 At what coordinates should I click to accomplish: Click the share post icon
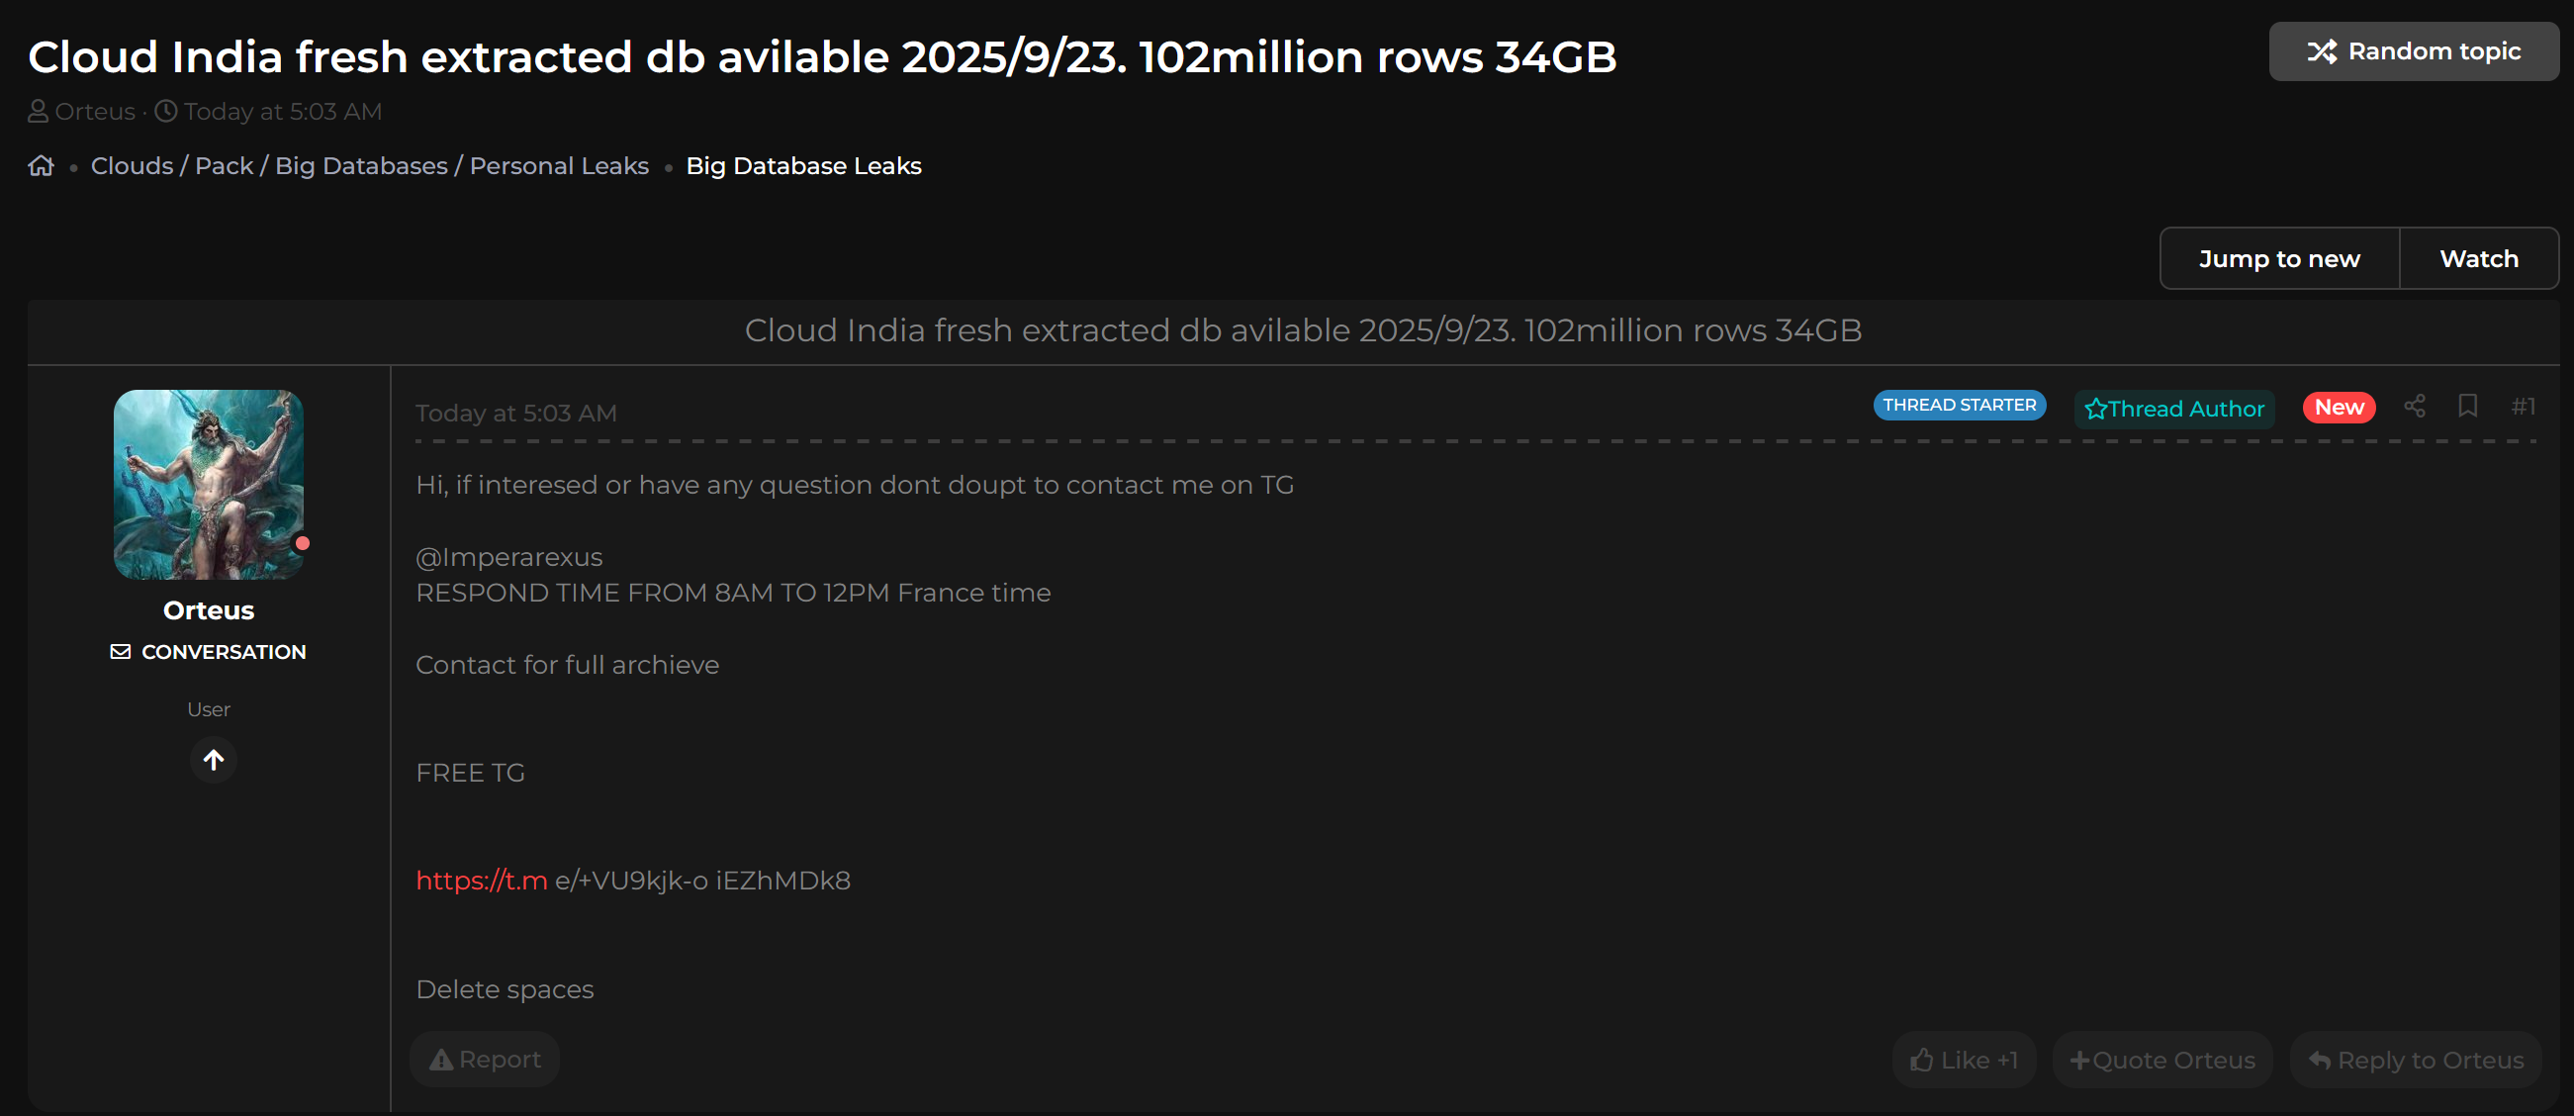[x=2414, y=406]
